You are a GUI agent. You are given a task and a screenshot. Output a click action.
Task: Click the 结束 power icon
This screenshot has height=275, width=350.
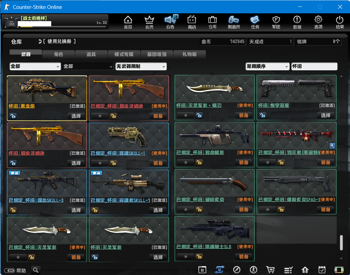(x=340, y=22)
